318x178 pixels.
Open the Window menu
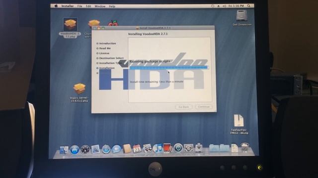click(x=100, y=6)
